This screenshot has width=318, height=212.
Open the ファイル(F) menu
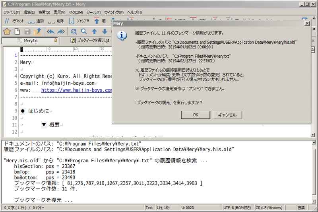(12, 12)
